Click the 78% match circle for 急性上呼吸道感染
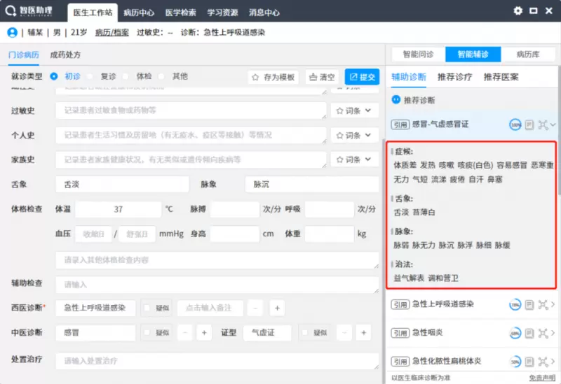Viewport: 561px width, 384px height. tap(515, 305)
